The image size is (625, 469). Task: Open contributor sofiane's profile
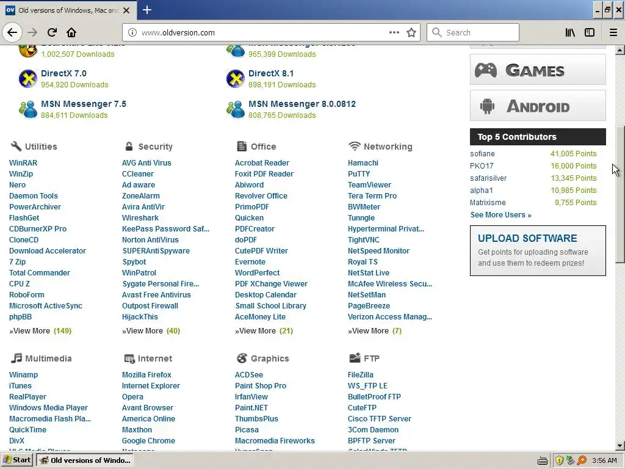coord(482,154)
